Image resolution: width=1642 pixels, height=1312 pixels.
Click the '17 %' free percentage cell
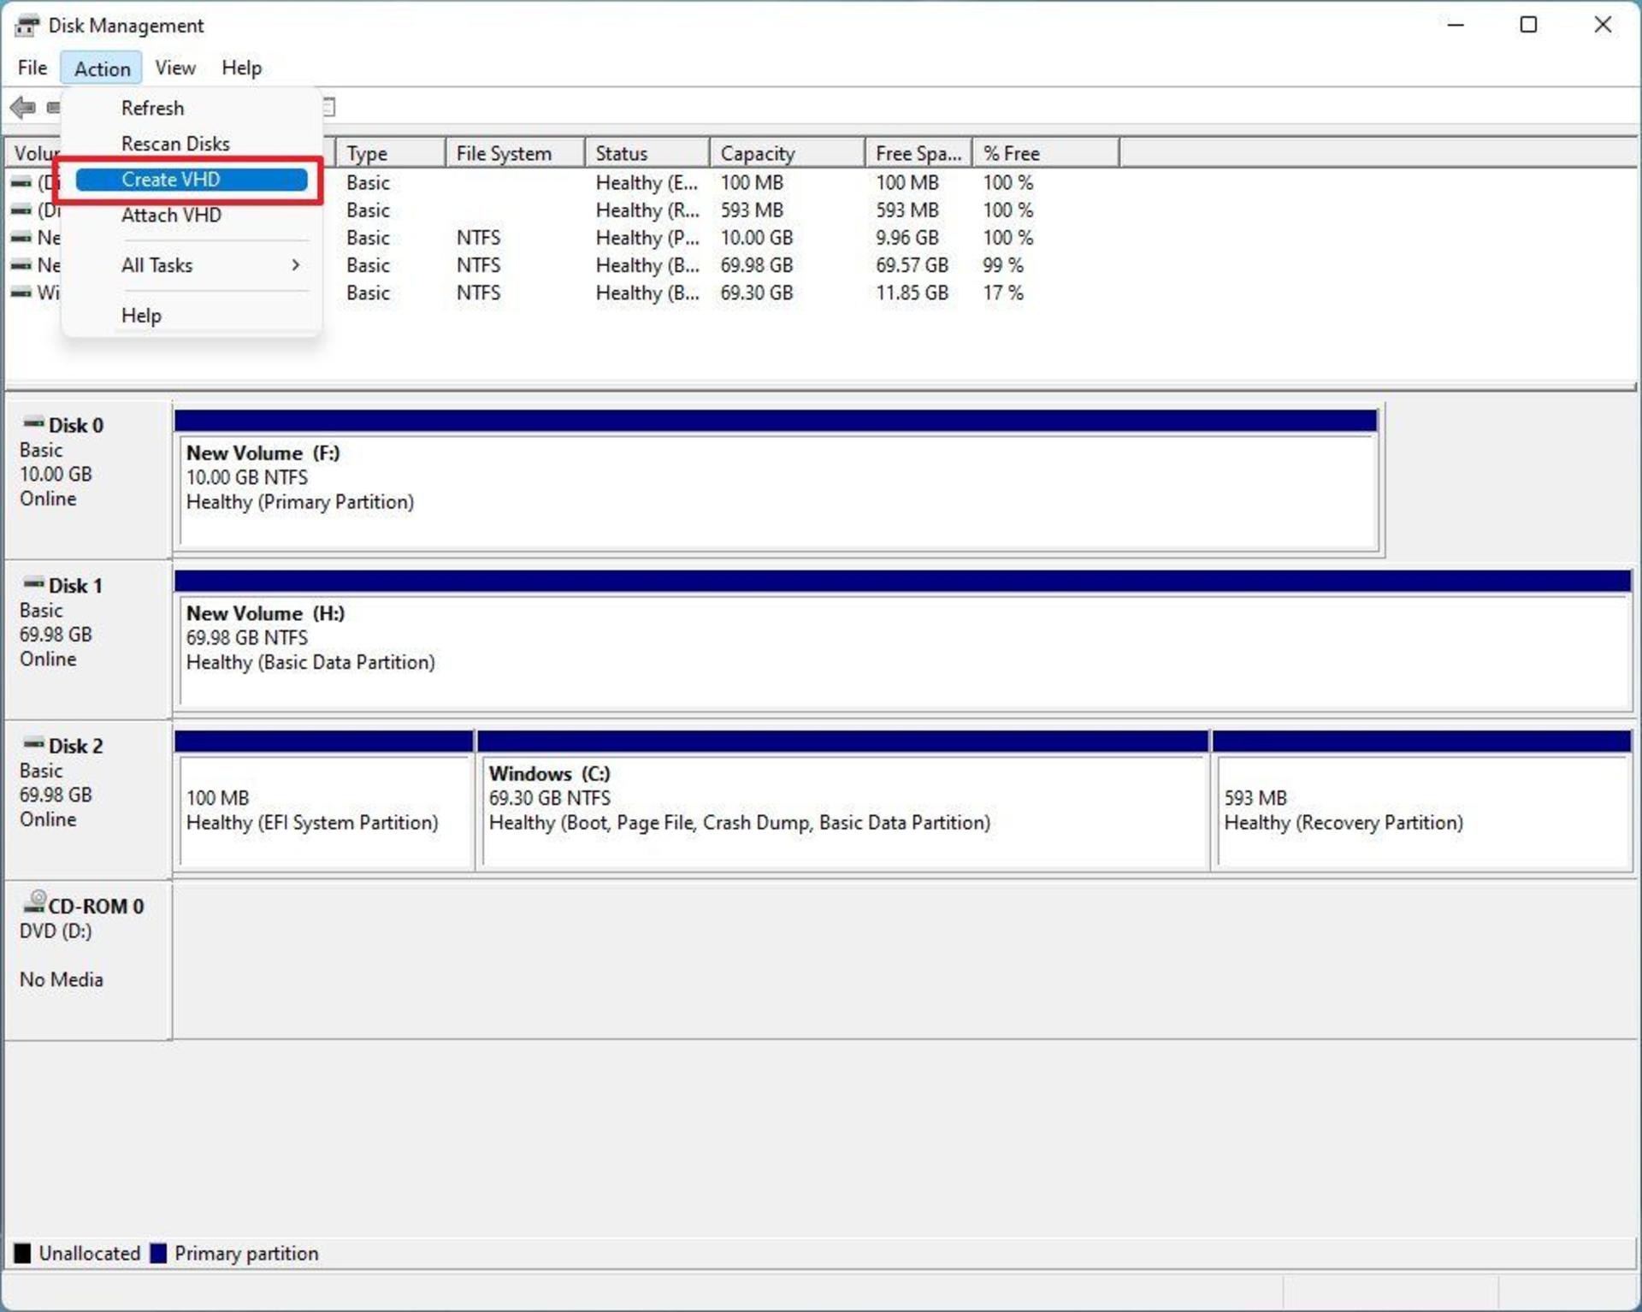point(1002,293)
